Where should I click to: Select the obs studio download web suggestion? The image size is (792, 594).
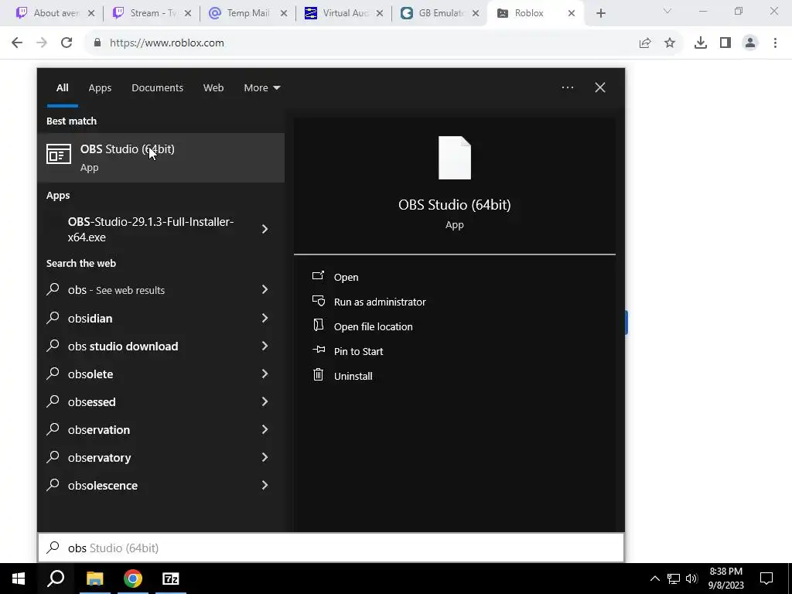(x=123, y=346)
